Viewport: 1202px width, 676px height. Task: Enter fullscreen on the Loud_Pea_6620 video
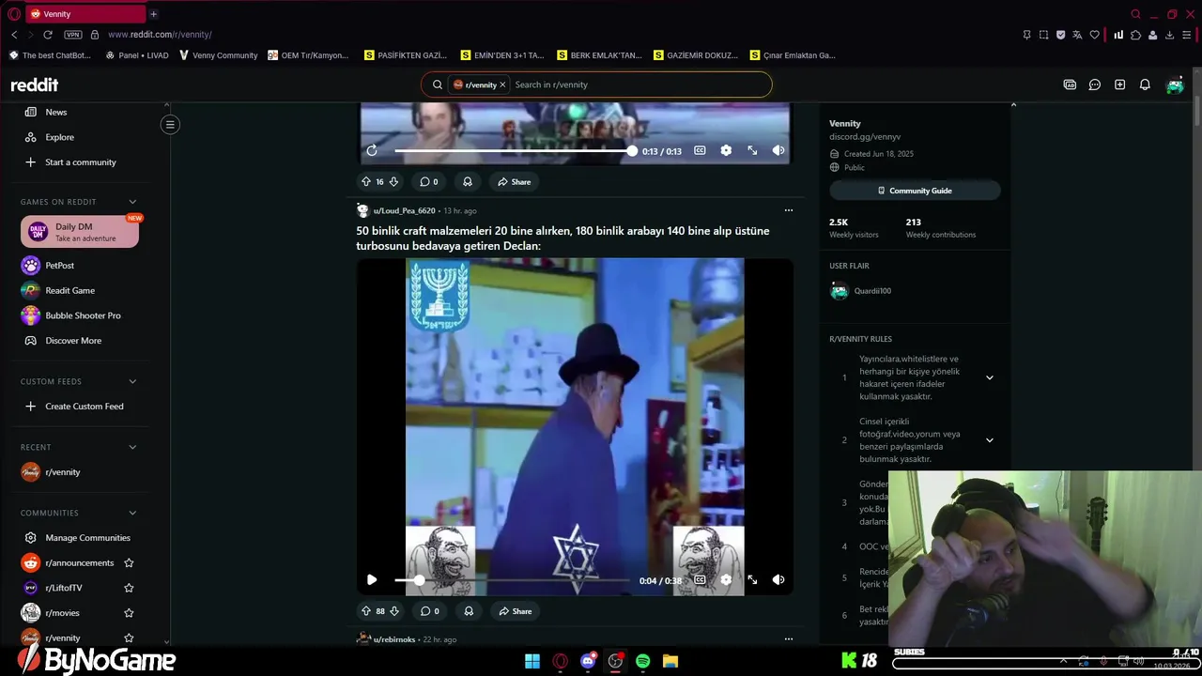tap(752, 580)
